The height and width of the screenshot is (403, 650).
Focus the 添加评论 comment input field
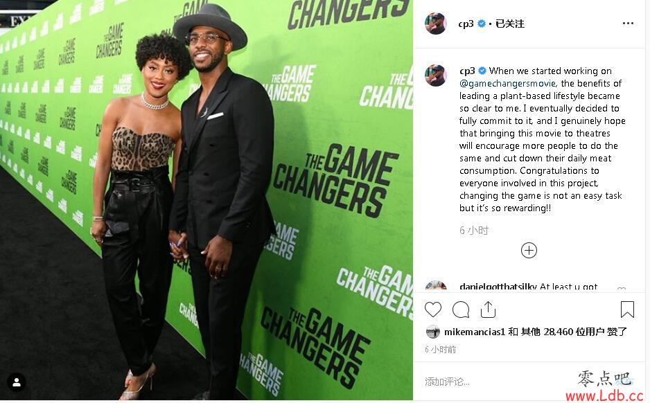(x=498, y=382)
